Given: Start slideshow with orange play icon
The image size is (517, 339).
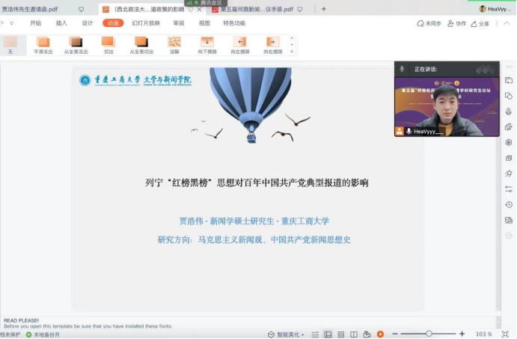Looking at the screenshot, I should point(380,334).
